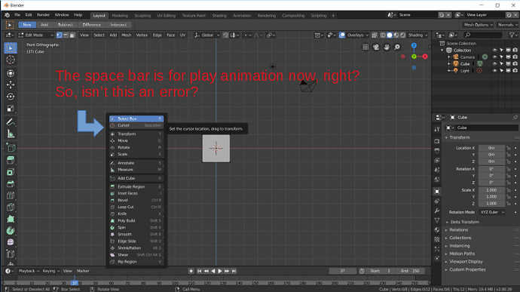
Task: Choose Rip Region in tool popup menu
Action: 136,262
